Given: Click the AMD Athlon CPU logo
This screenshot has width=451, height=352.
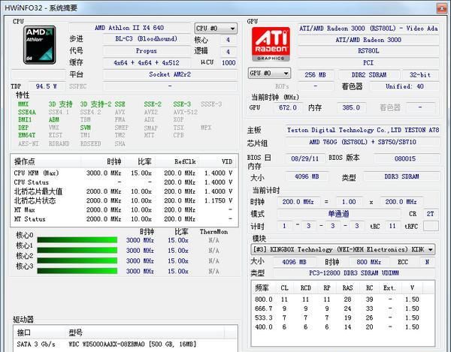Looking at the screenshot, I should pos(39,45).
